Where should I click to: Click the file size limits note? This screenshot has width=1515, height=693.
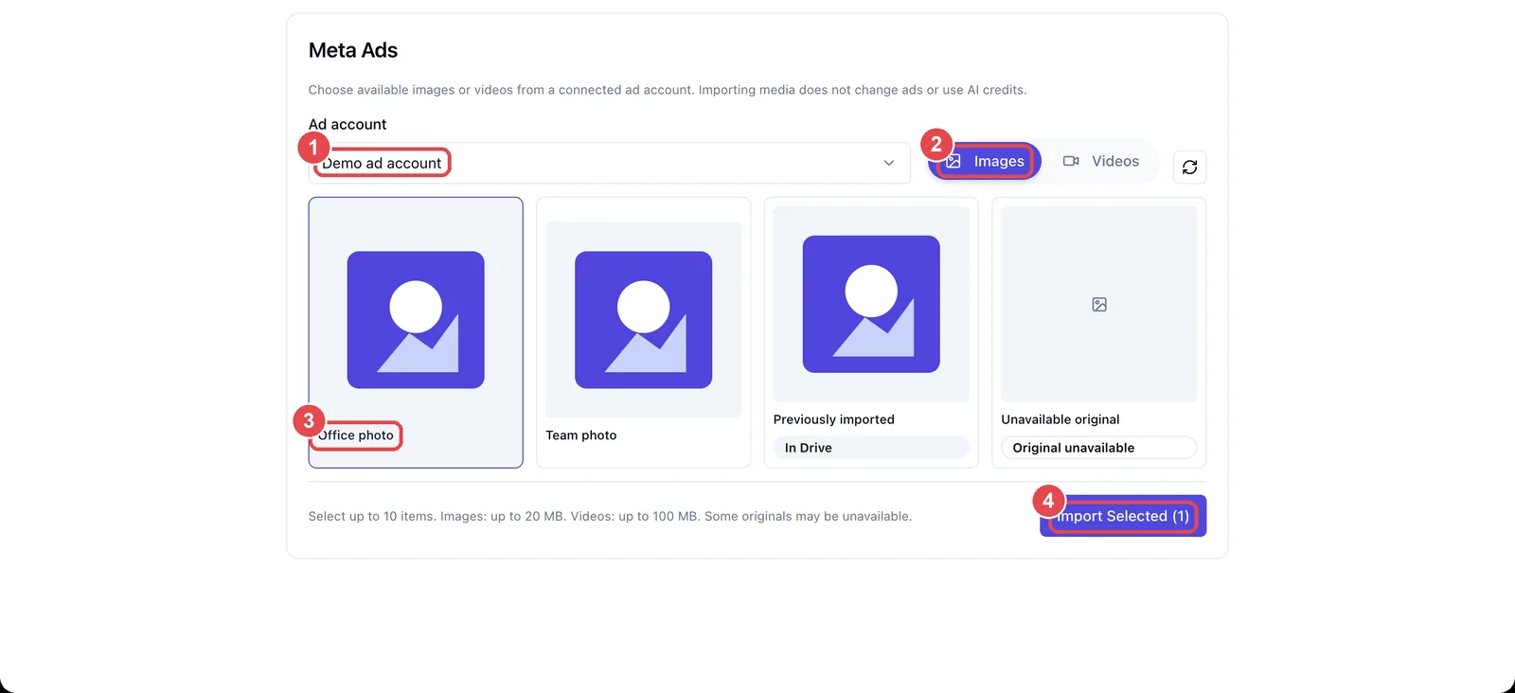pyautogui.click(x=611, y=516)
